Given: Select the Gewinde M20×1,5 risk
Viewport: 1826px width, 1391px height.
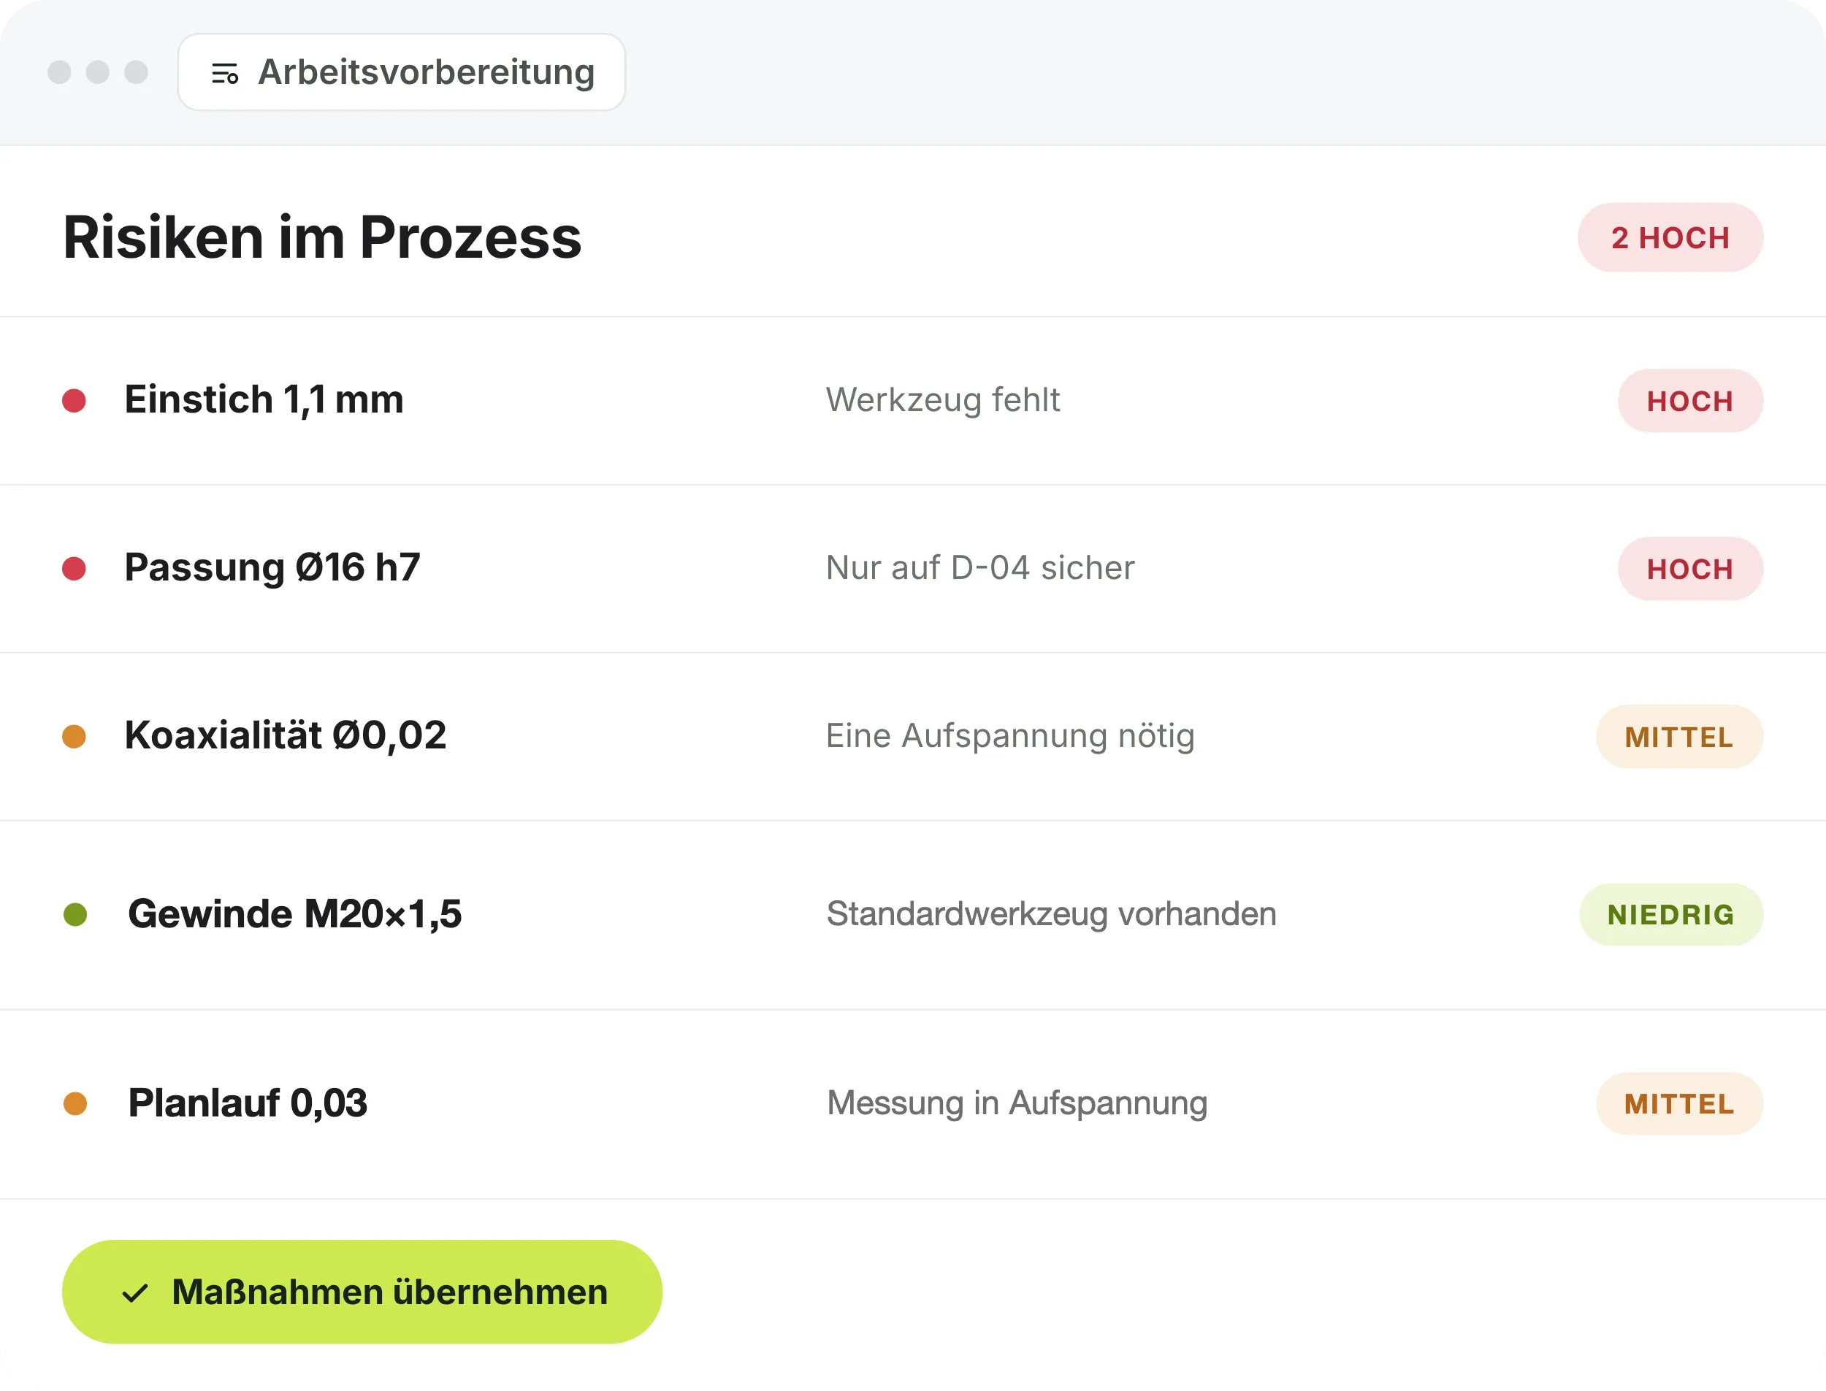Looking at the screenshot, I should coord(912,915).
